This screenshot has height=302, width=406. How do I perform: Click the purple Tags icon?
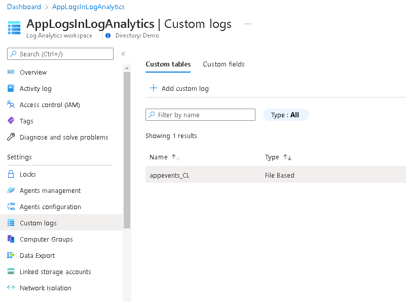coord(11,121)
